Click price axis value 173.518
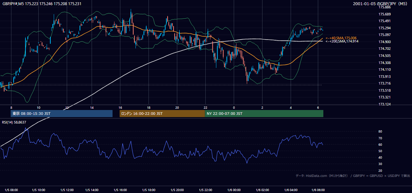 (x=385, y=90)
